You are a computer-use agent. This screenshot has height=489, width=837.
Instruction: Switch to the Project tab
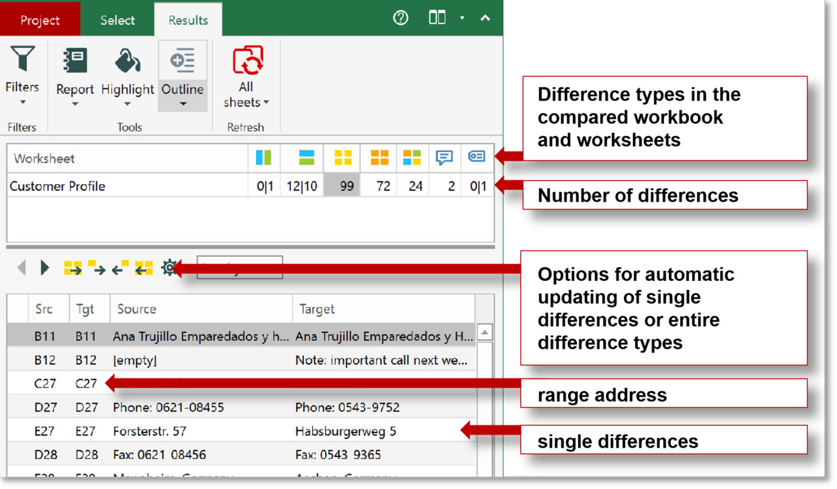click(x=40, y=20)
